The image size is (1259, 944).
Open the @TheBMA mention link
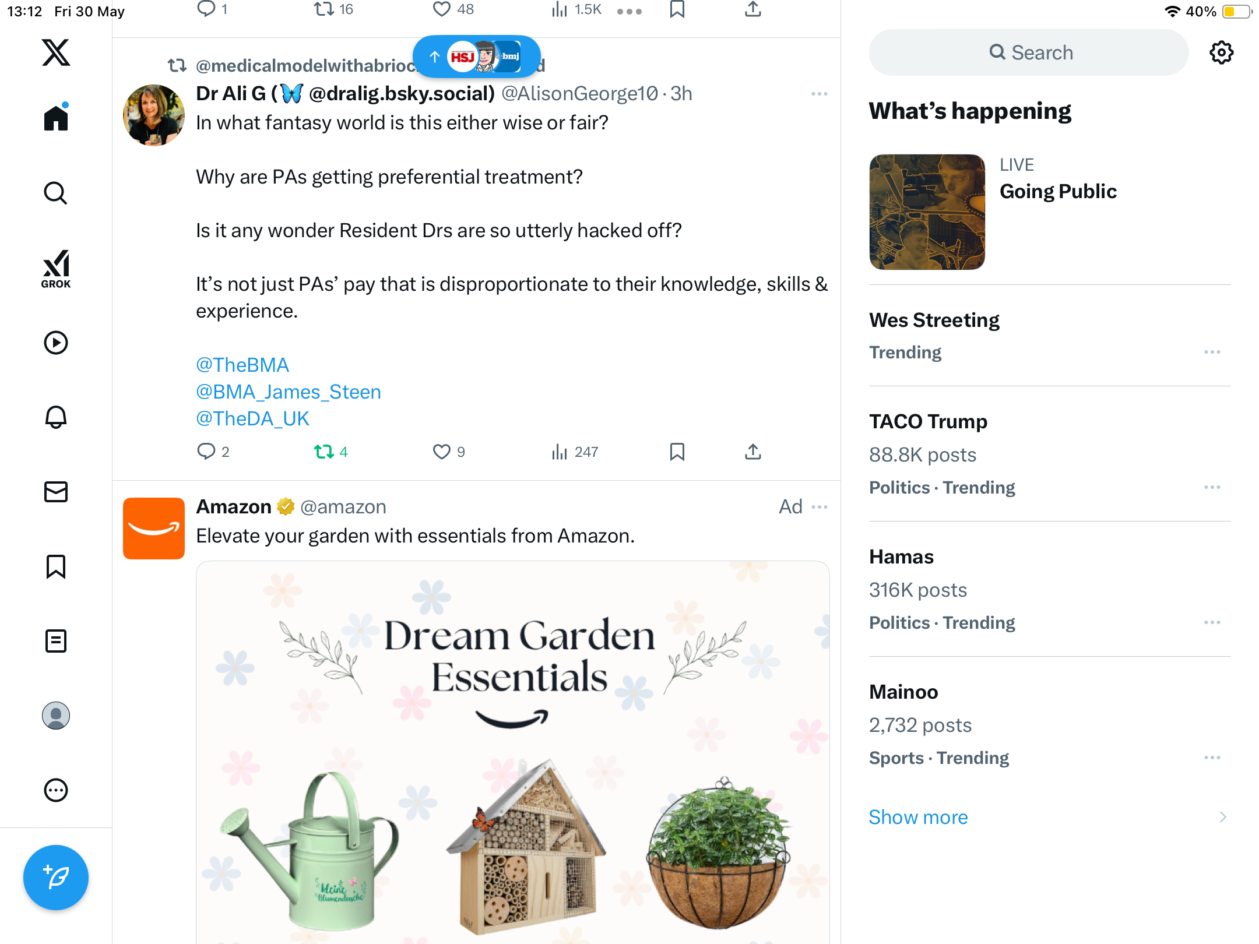242,365
